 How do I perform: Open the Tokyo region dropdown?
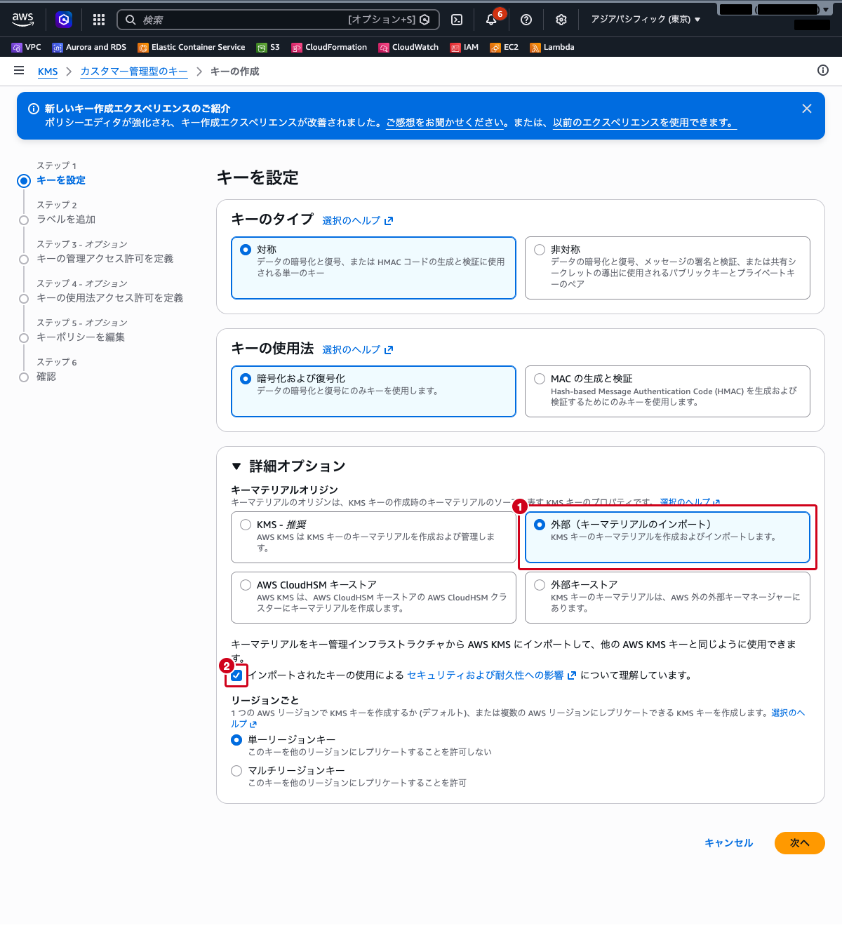click(x=646, y=20)
